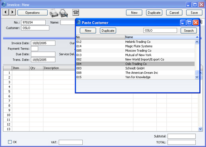Select The American Dream Inc row
Viewport: 206px width, 147px height.
coord(135,73)
